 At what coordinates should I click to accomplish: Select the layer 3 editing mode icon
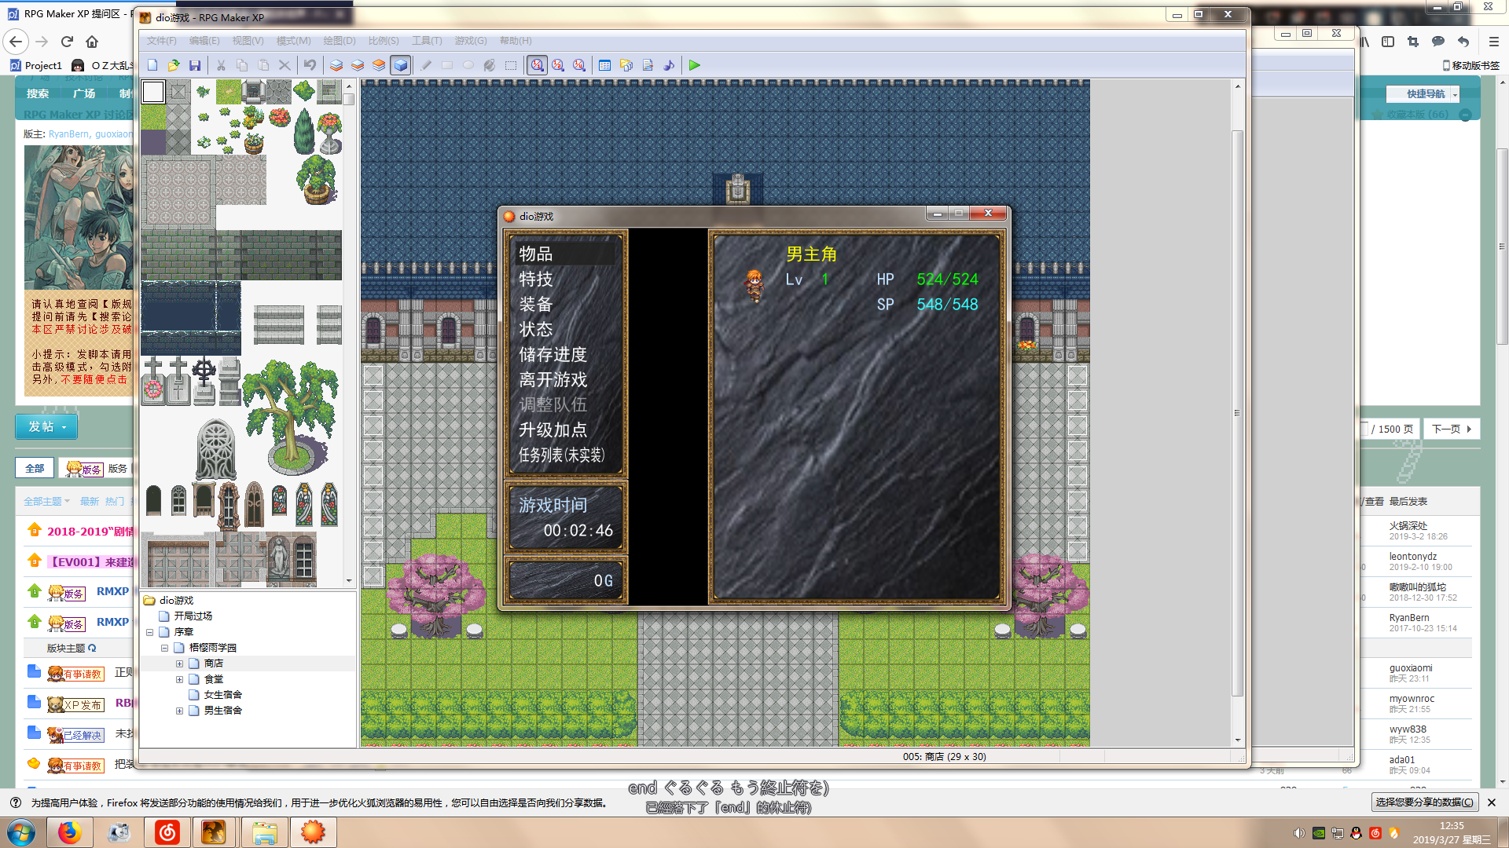(x=379, y=65)
